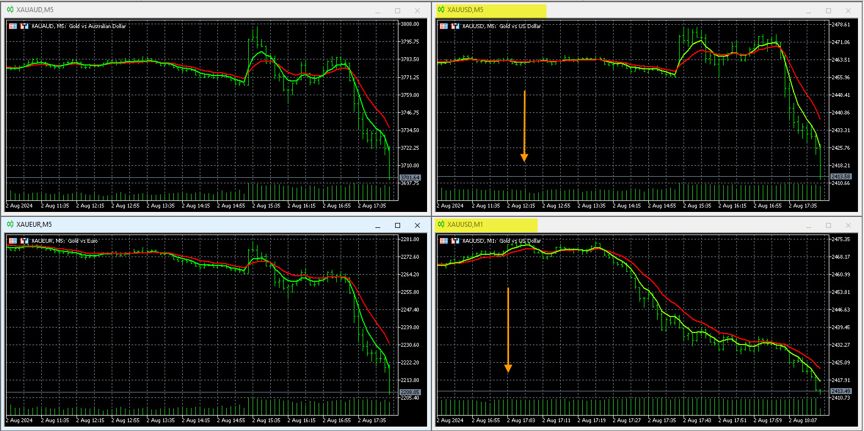The width and height of the screenshot is (864, 431).
Task: Open one-click trading panel in XAUUSD,M5 chart
Action: [x=444, y=26]
